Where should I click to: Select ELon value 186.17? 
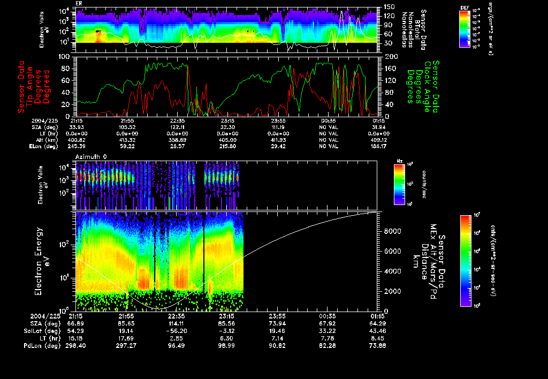[x=379, y=147]
